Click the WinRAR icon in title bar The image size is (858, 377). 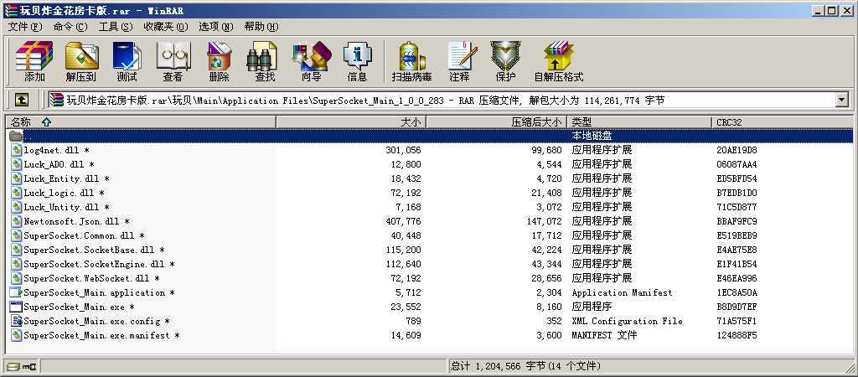pyautogui.click(x=10, y=10)
